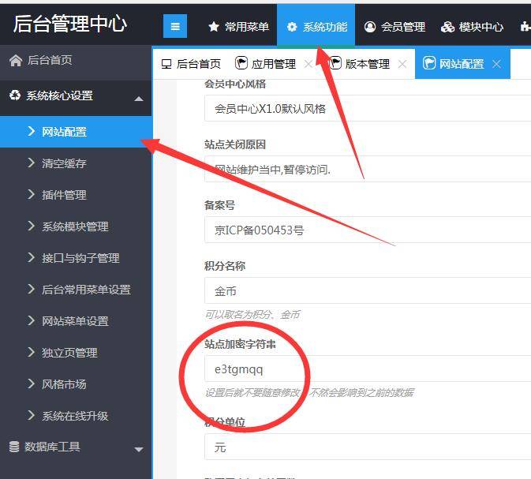Switch to the 后台首页 tab

[x=191, y=64]
